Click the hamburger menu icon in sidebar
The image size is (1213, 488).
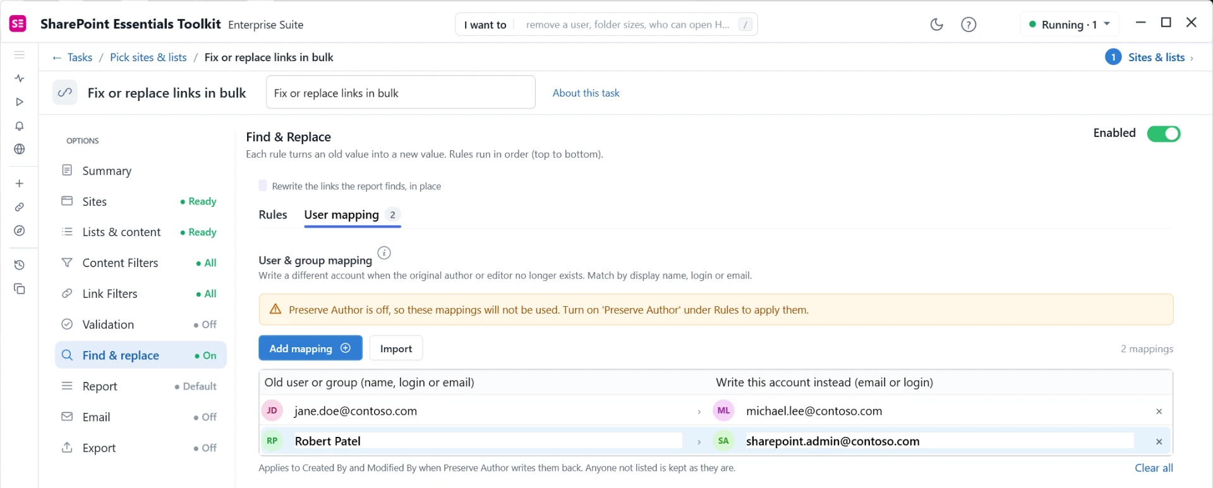20,55
